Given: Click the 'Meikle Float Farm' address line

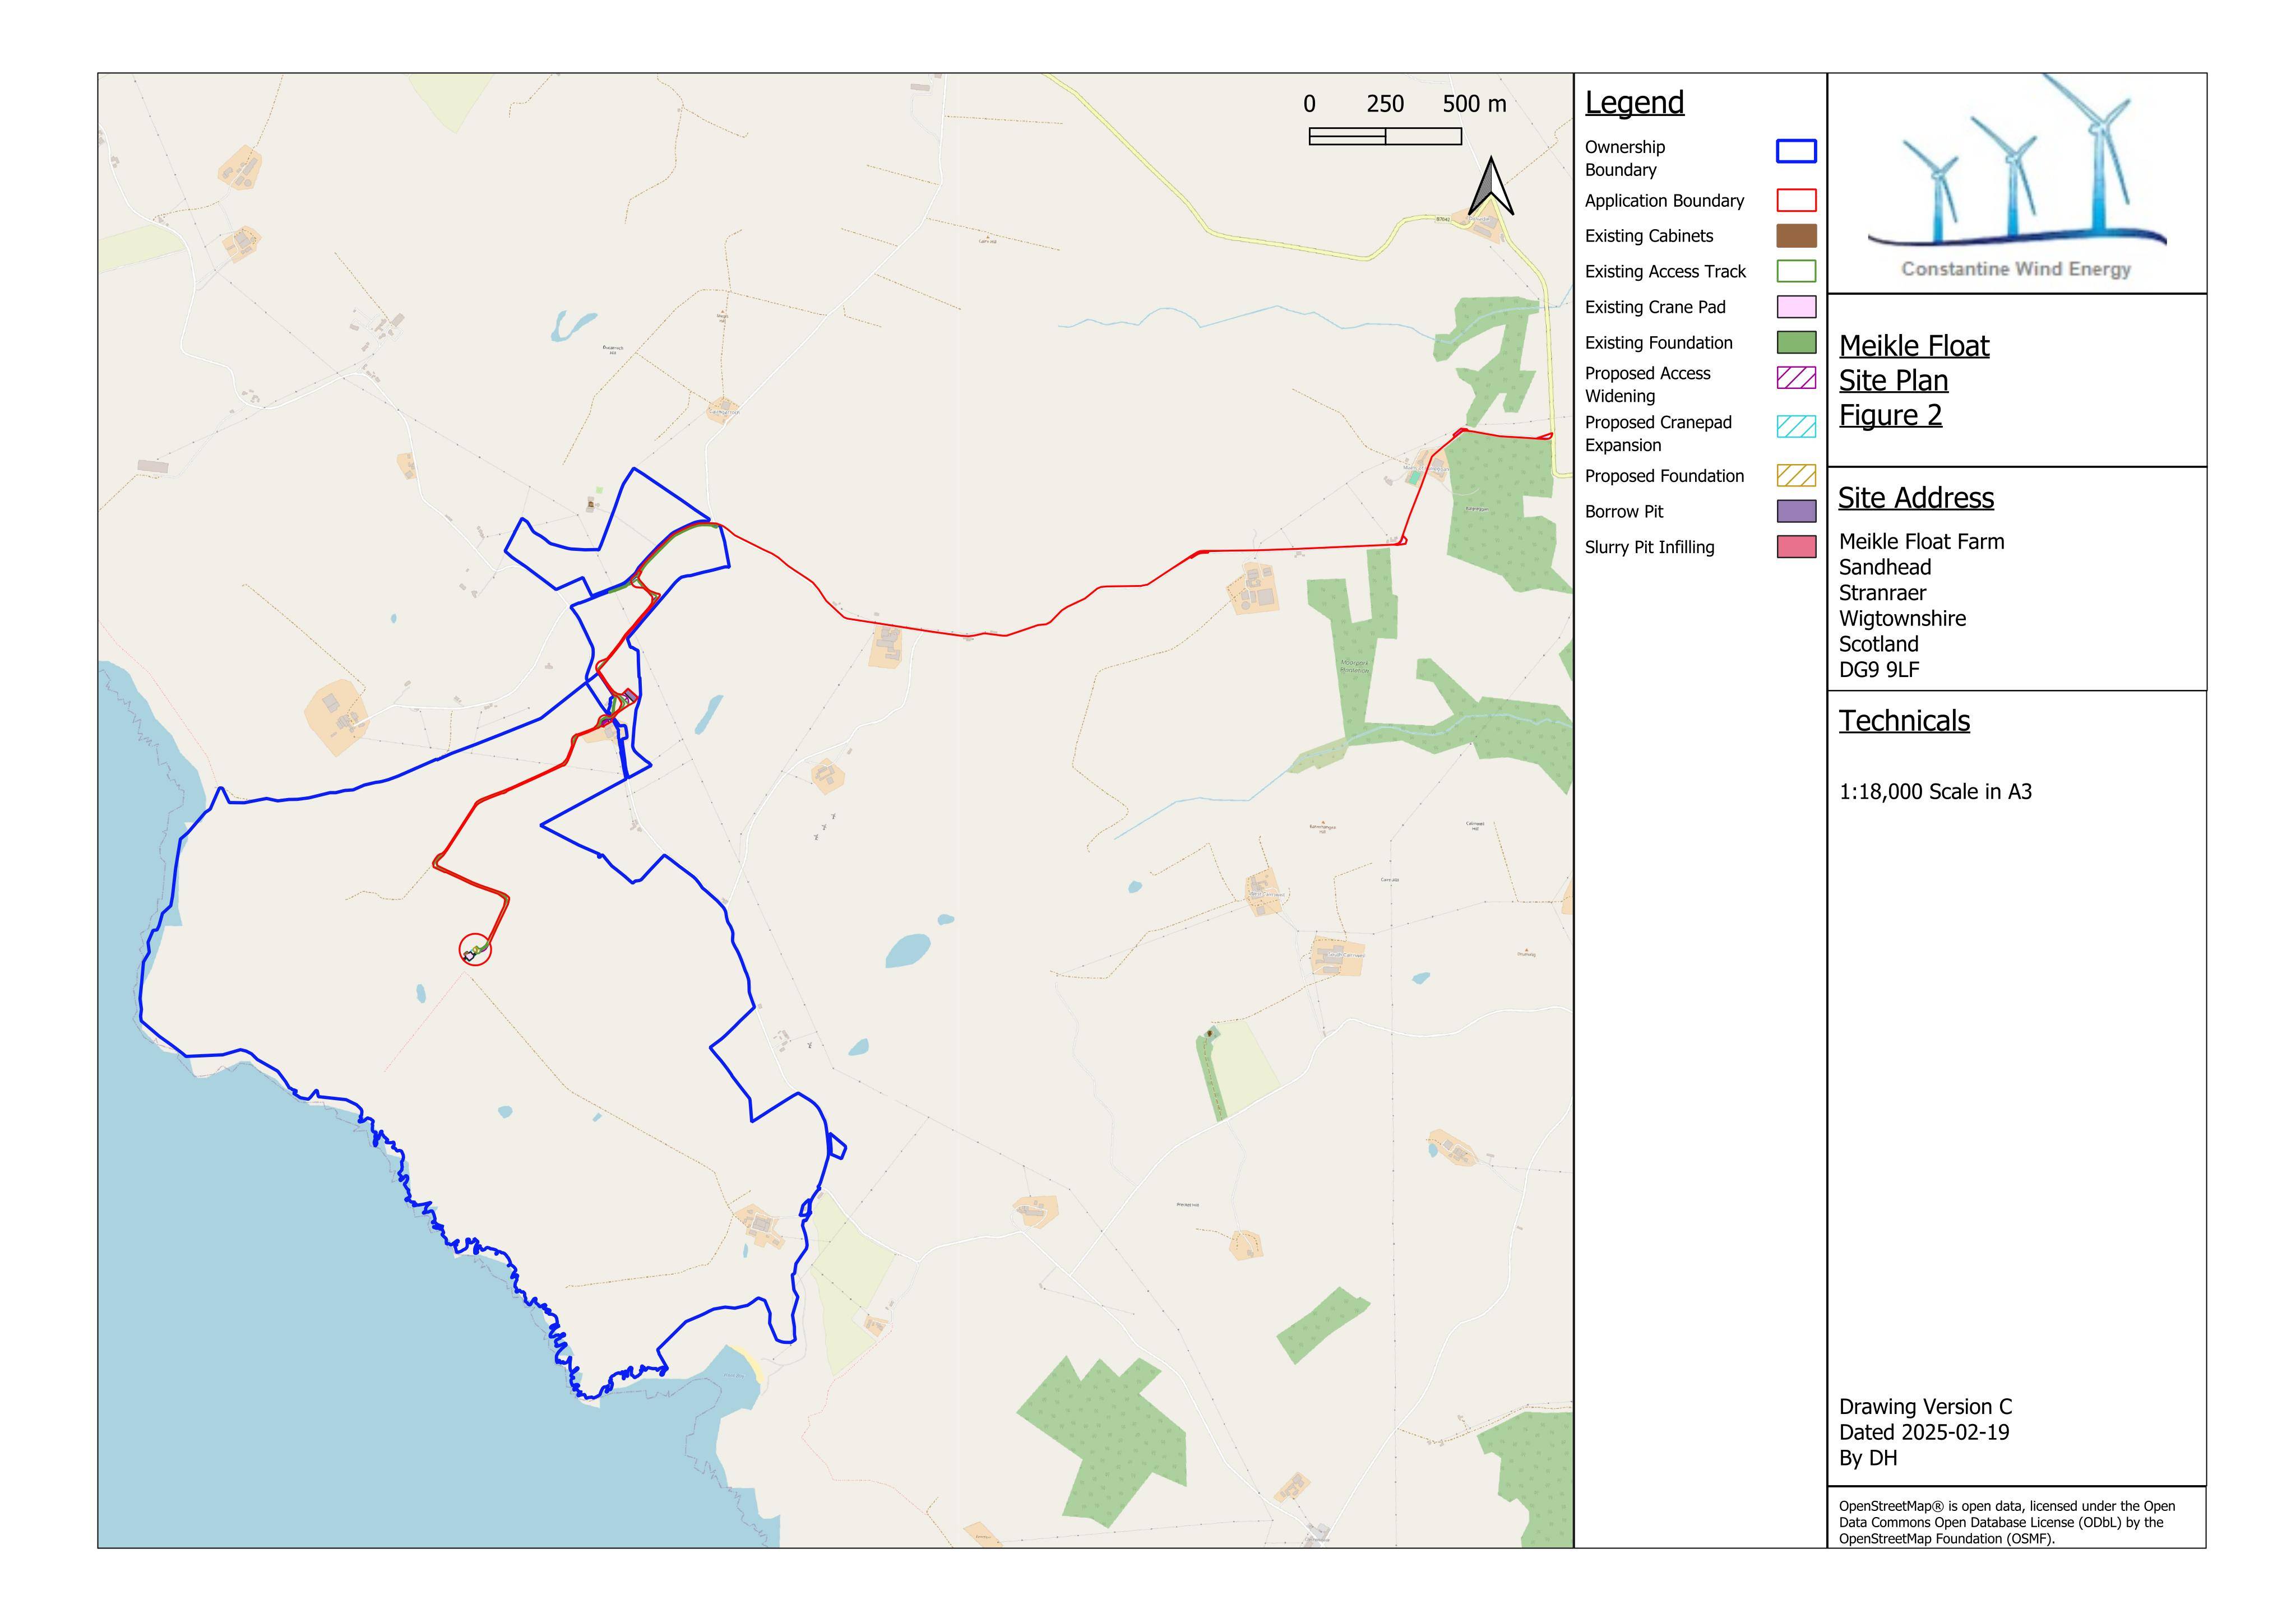Looking at the screenshot, I should pyautogui.click(x=1921, y=542).
